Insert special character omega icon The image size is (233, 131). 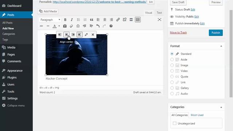click(78, 26)
